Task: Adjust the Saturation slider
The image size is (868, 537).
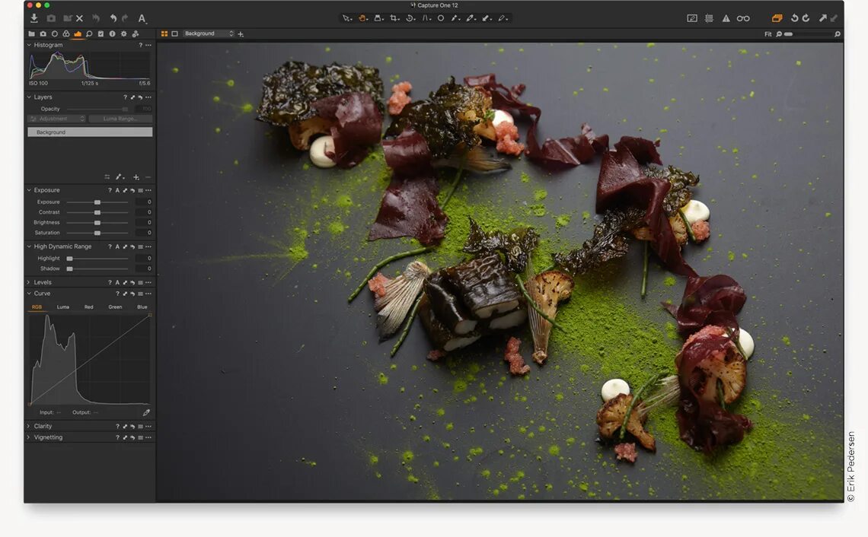Action: click(97, 233)
